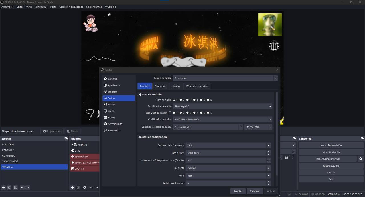Image resolution: width=365 pixels, height=197 pixels.
Task: Select the FULL CAM scene
Action: click(34, 144)
